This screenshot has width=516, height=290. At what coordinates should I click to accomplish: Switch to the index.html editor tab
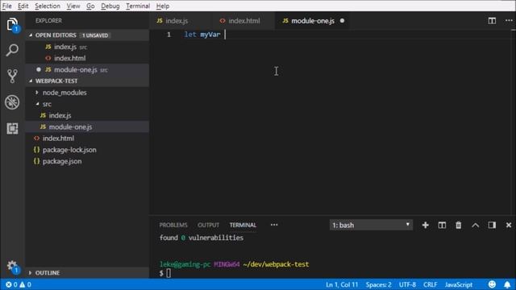tap(243, 21)
